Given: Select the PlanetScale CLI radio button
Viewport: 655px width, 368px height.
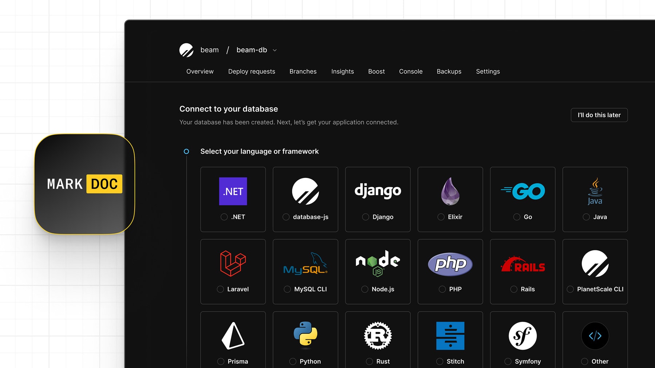Looking at the screenshot, I should tap(570, 289).
